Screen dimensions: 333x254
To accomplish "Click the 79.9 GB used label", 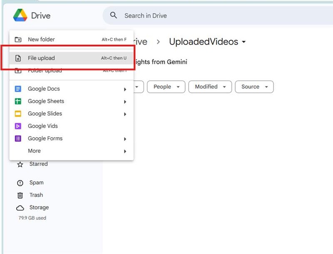I will coord(31,218).
